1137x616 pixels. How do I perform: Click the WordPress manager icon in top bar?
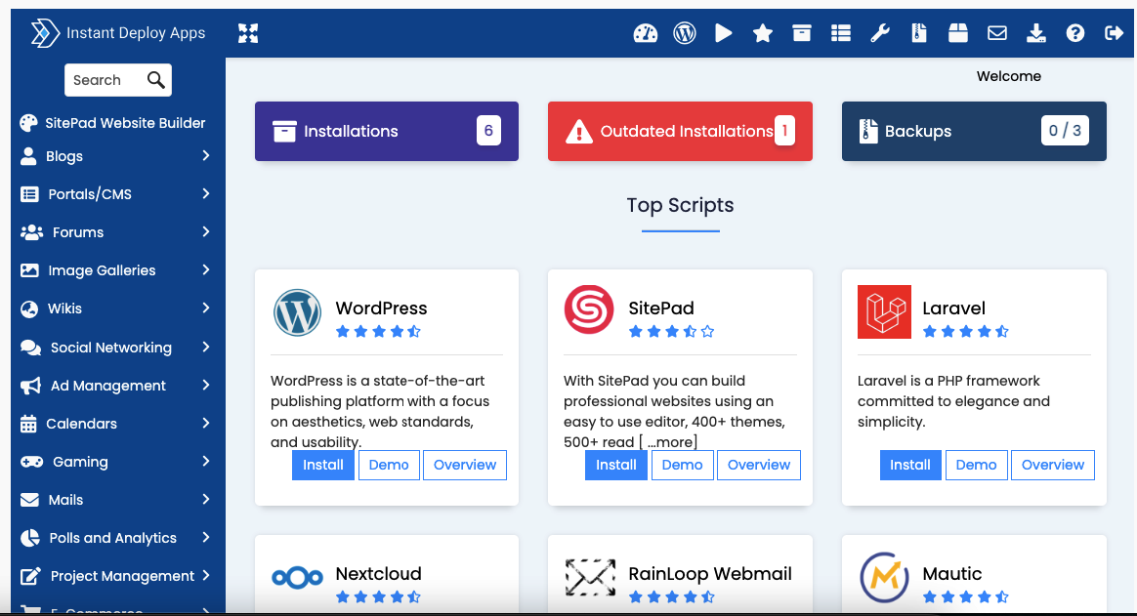pos(685,33)
